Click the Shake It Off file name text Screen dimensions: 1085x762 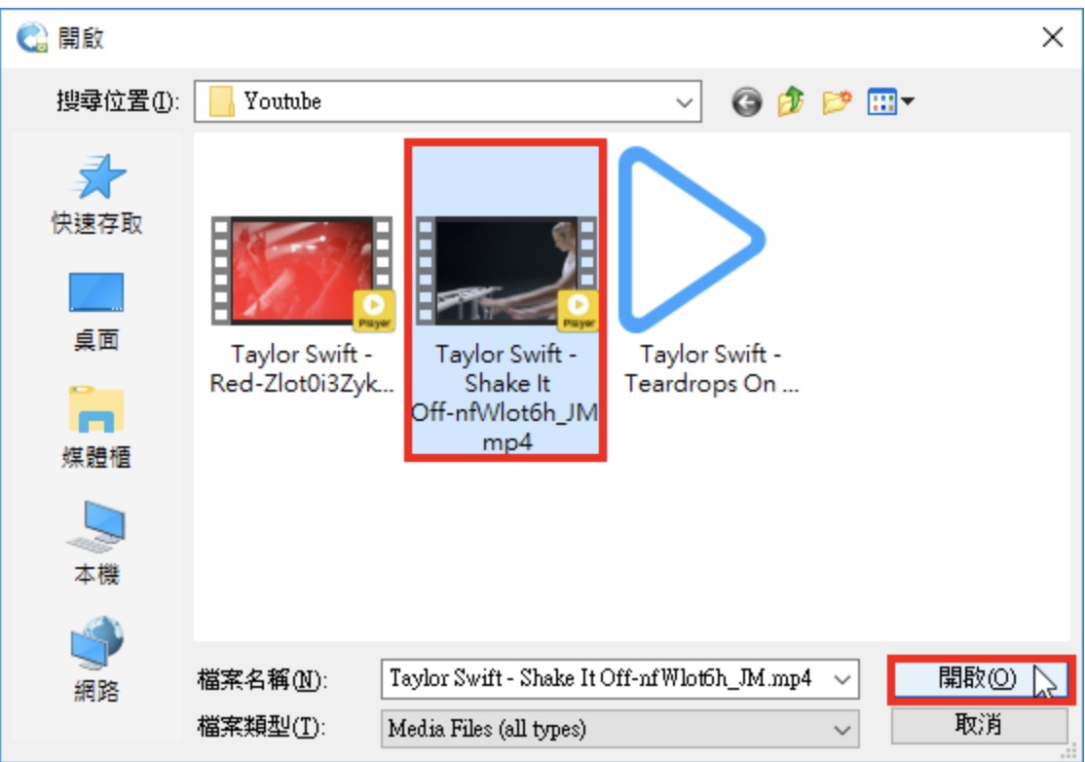pyautogui.click(x=505, y=398)
